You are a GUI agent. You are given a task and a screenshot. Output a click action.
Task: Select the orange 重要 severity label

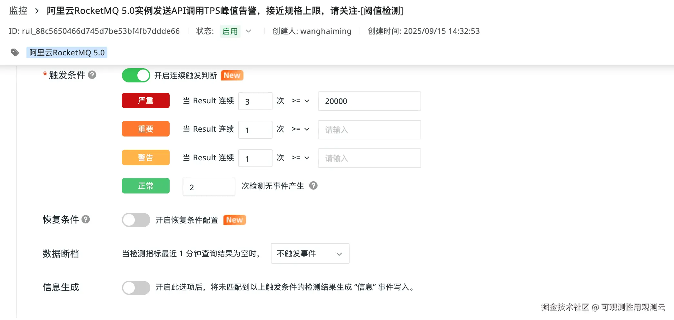(146, 129)
